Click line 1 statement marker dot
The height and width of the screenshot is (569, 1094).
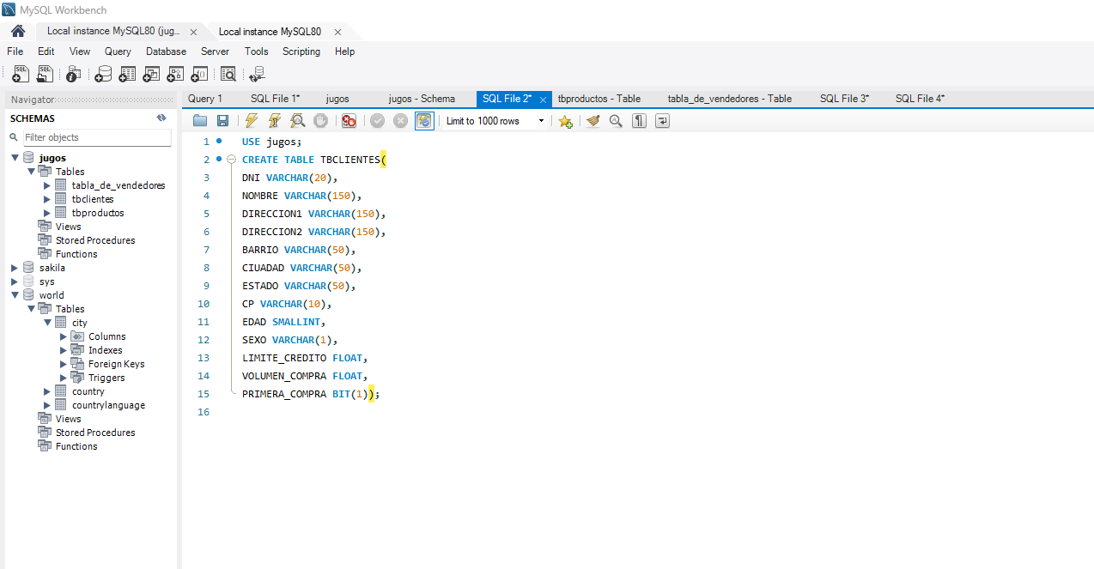pos(220,141)
